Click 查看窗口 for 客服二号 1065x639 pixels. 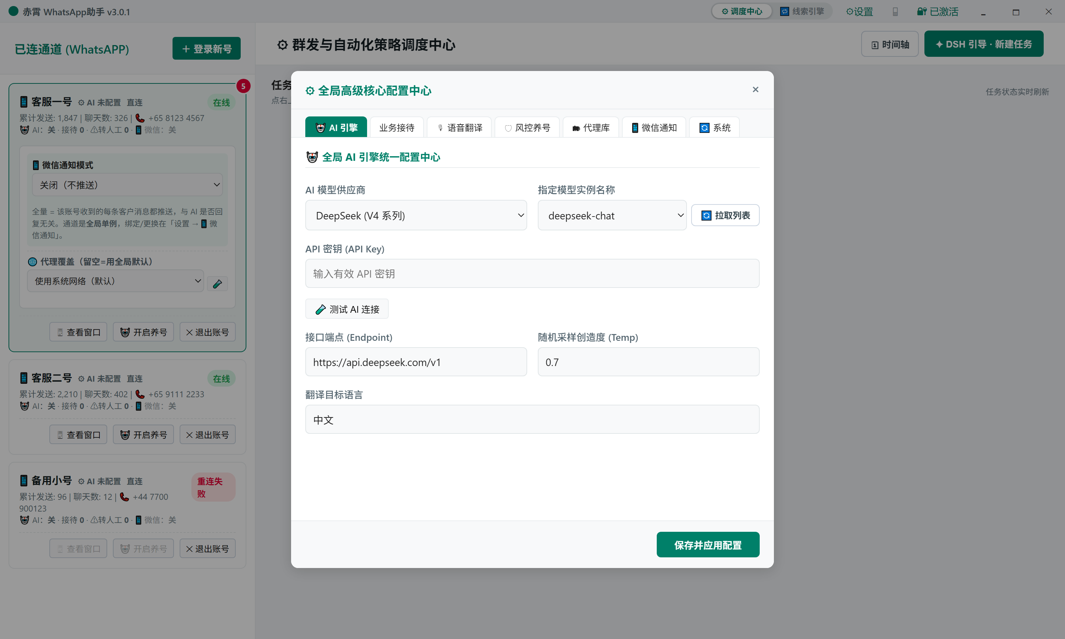pos(78,435)
